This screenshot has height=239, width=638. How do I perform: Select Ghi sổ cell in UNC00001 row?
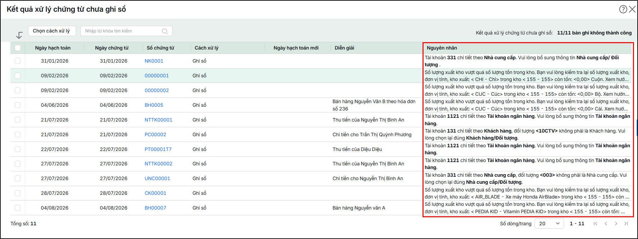[x=199, y=178]
